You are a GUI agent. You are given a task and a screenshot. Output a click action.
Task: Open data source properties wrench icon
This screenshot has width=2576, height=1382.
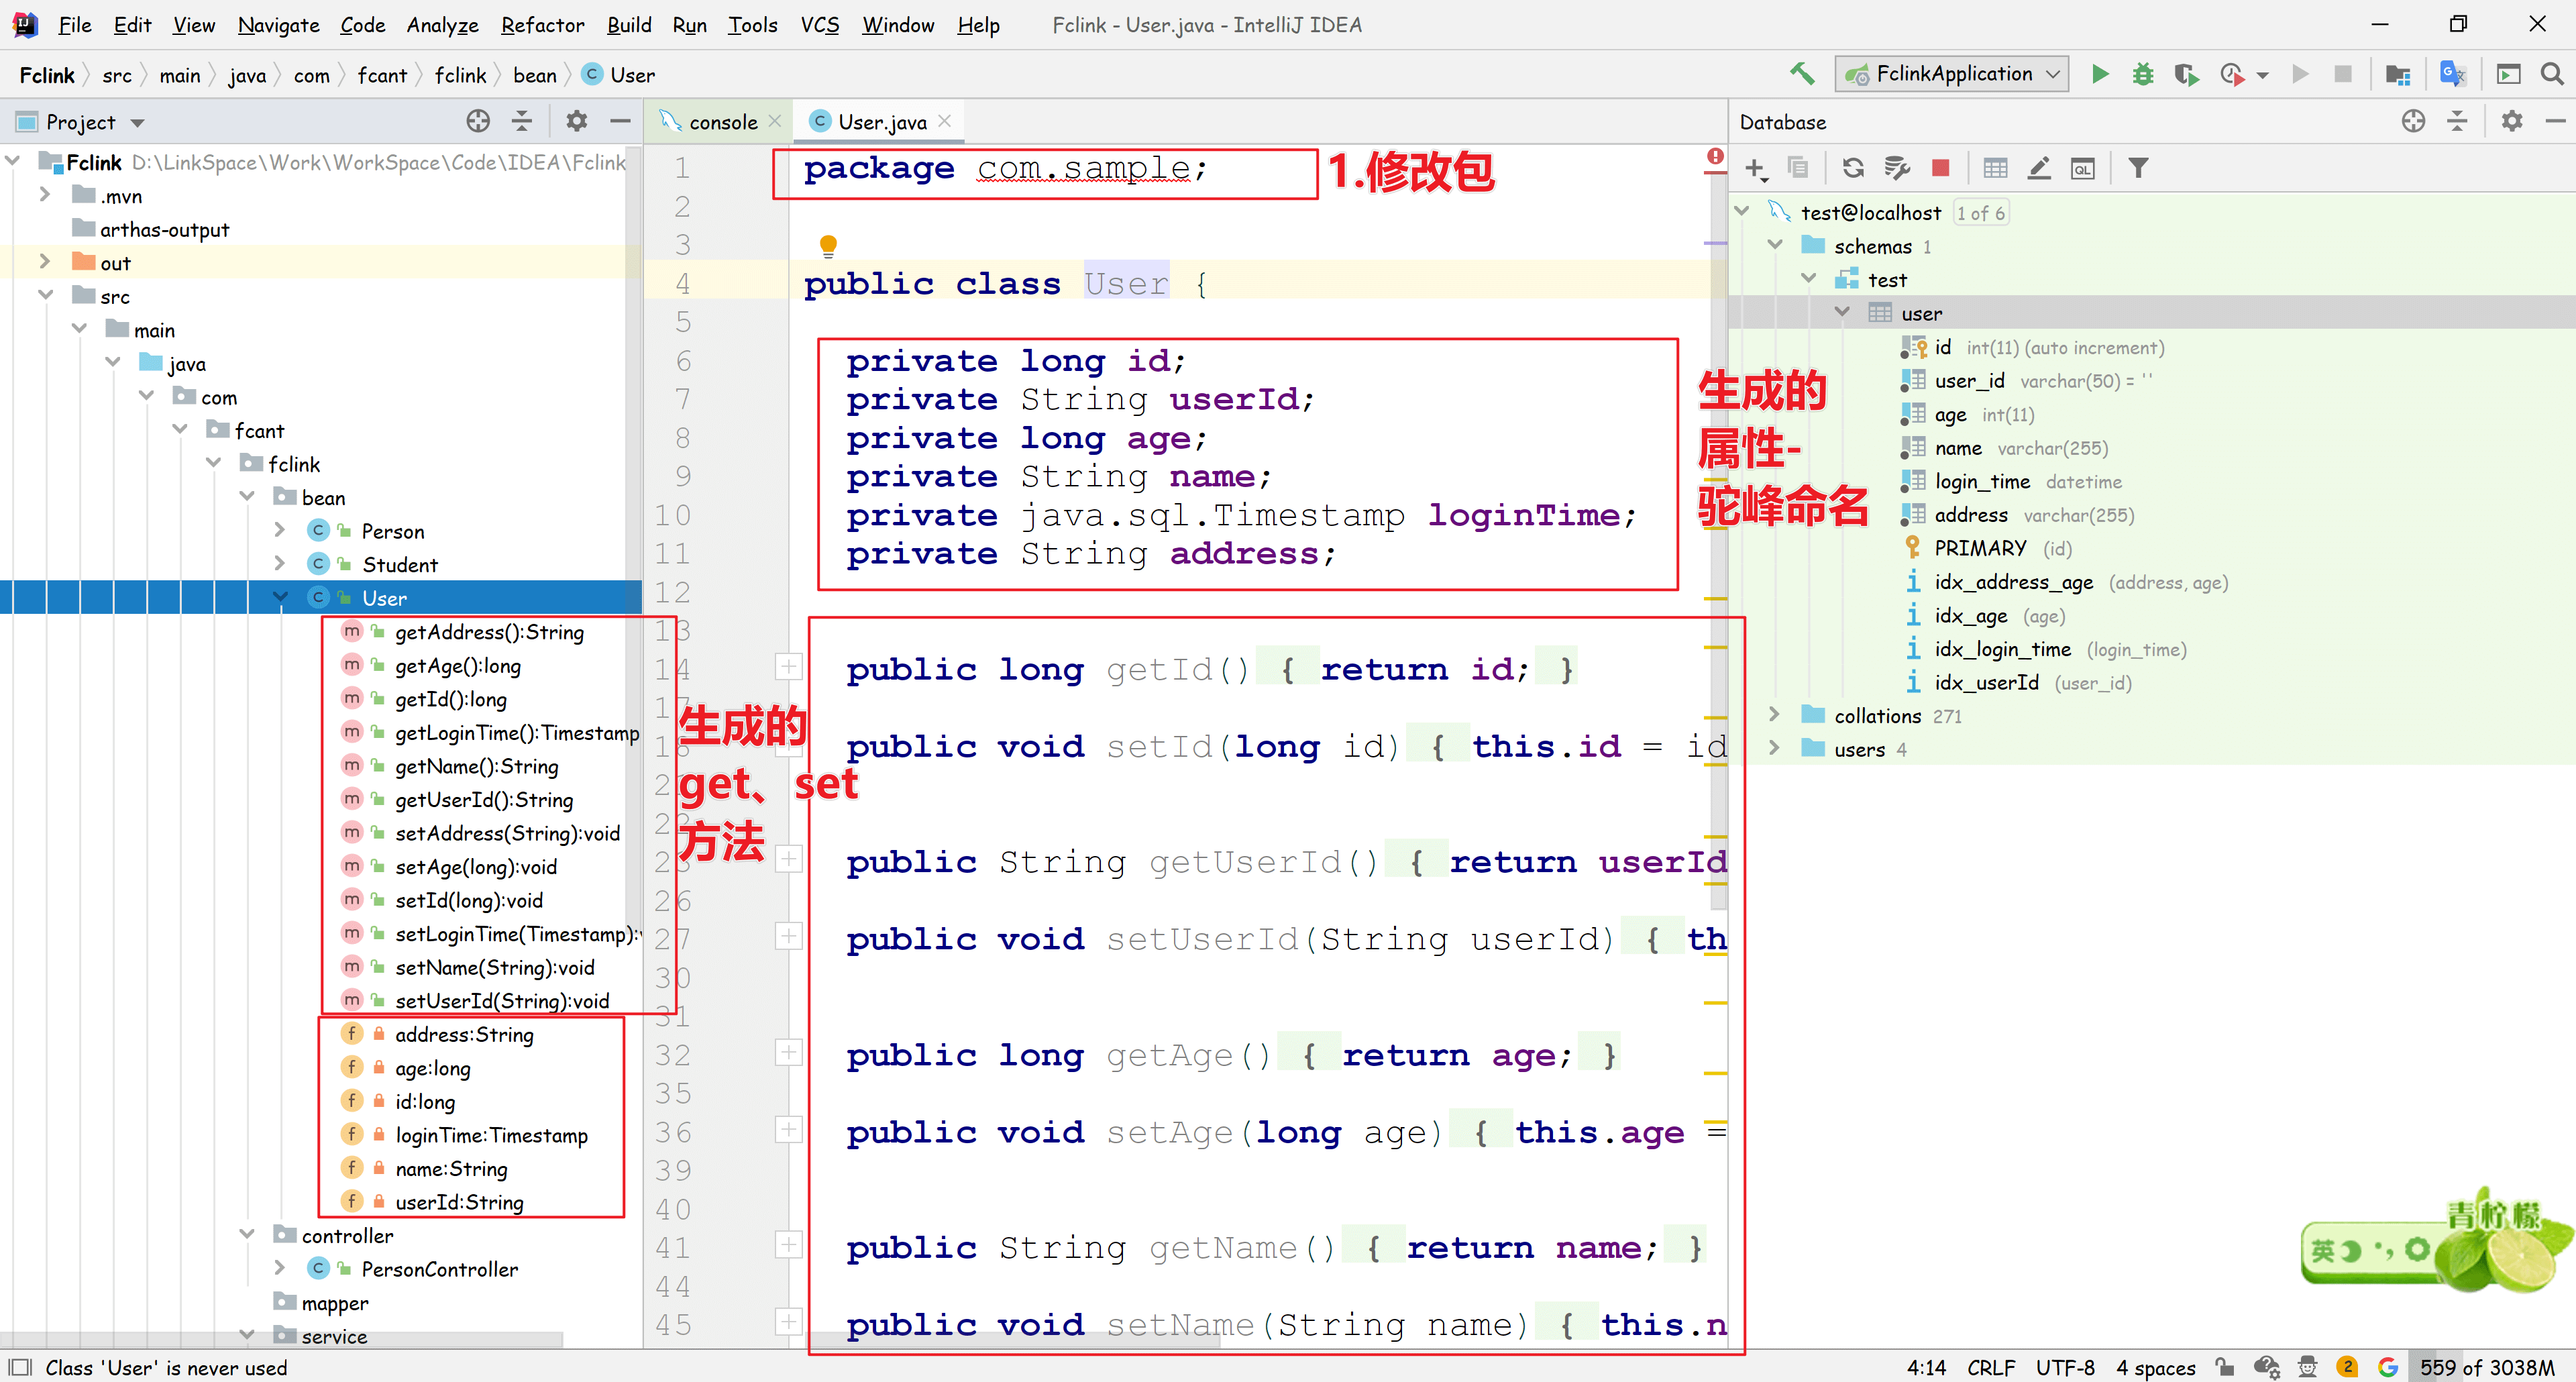tap(1897, 168)
